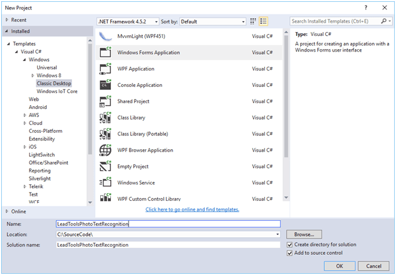The width and height of the screenshot is (396, 275).
Task: Click the go online and find templates link
Action: pyautogui.click(x=192, y=210)
